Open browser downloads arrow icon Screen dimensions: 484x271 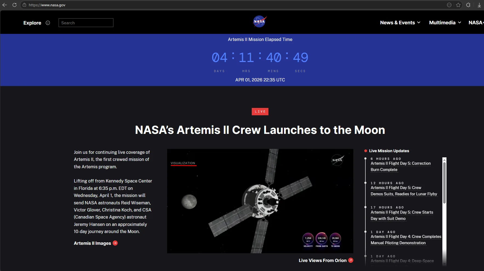pos(479,5)
